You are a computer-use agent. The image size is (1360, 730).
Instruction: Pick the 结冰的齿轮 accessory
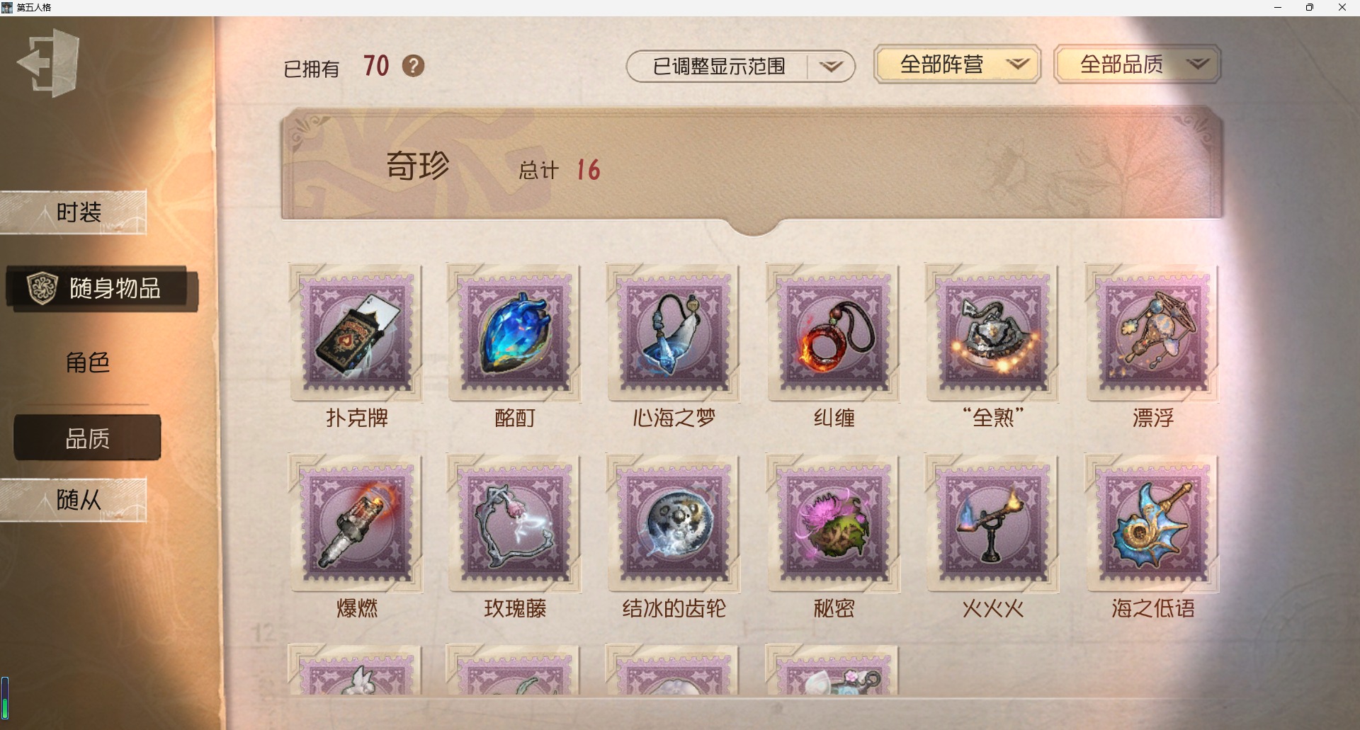click(674, 523)
